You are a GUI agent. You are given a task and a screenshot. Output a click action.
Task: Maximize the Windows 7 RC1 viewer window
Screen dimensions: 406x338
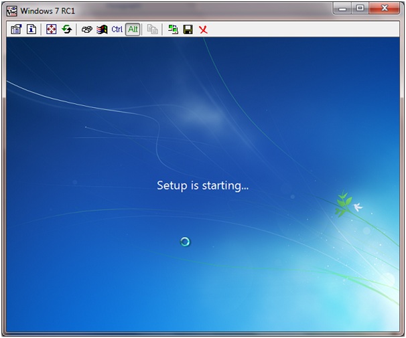[360, 9]
